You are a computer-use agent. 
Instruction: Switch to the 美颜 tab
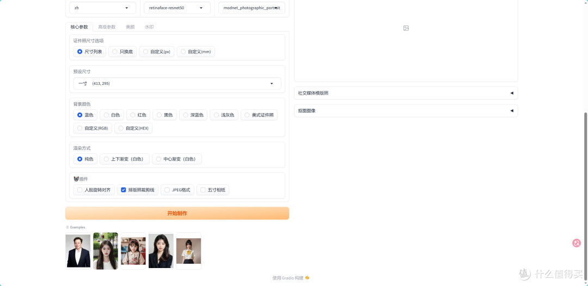pyautogui.click(x=130, y=27)
